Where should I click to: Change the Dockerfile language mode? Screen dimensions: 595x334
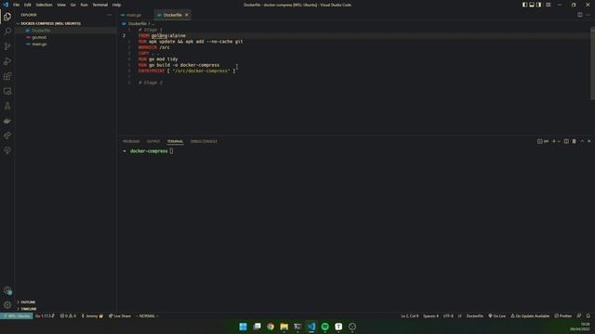[475, 315]
